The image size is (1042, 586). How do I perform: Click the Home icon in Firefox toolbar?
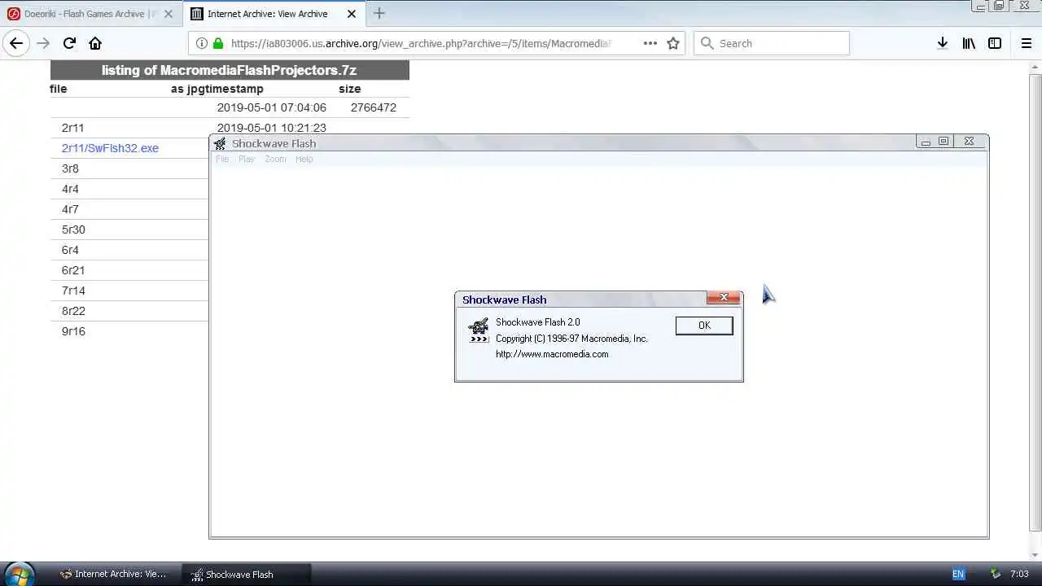tap(95, 43)
